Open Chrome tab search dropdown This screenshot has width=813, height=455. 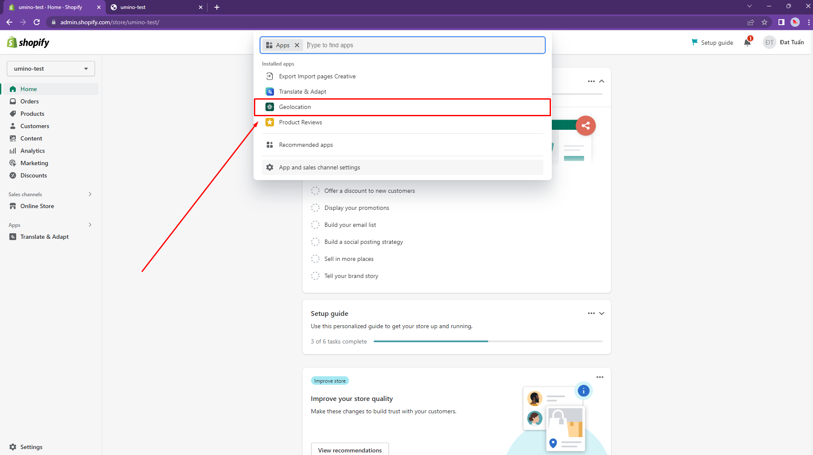coord(750,6)
